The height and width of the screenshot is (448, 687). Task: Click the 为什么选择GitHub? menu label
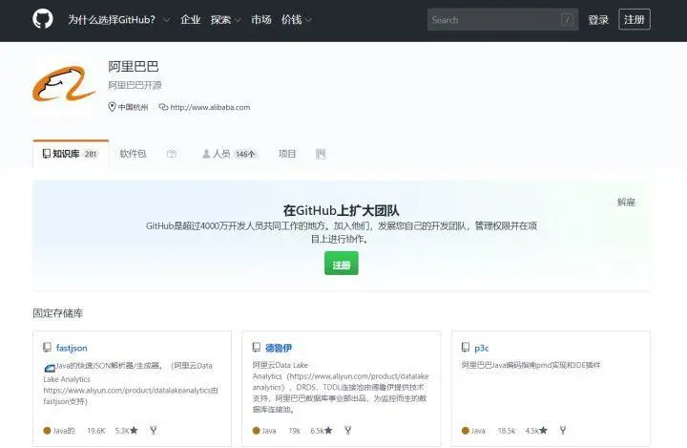(x=112, y=19)
